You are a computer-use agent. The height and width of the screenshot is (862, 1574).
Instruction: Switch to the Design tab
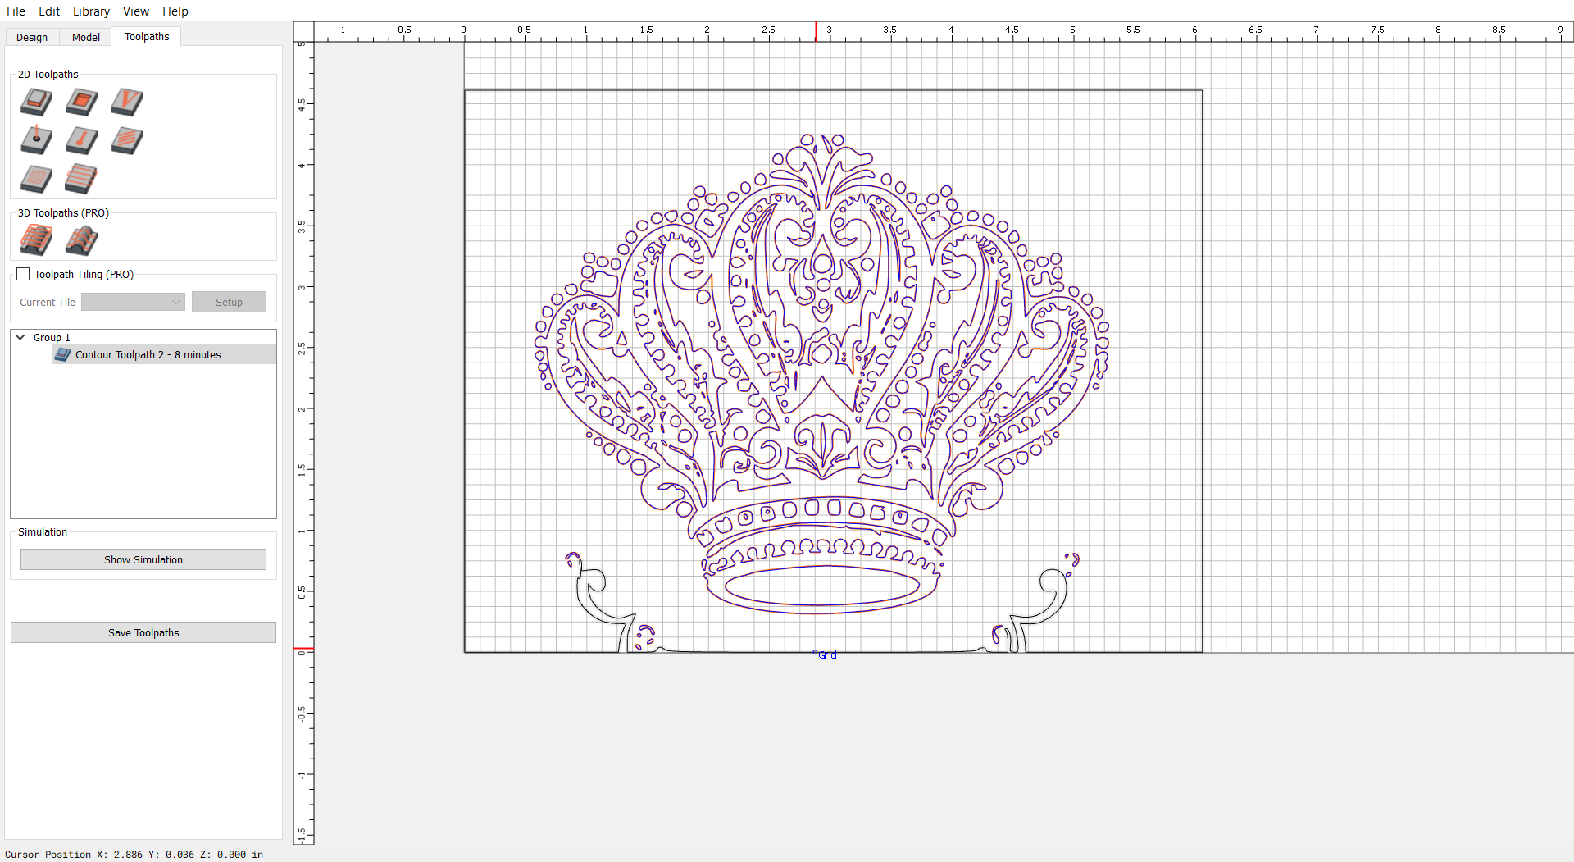(x=32, y=38)
